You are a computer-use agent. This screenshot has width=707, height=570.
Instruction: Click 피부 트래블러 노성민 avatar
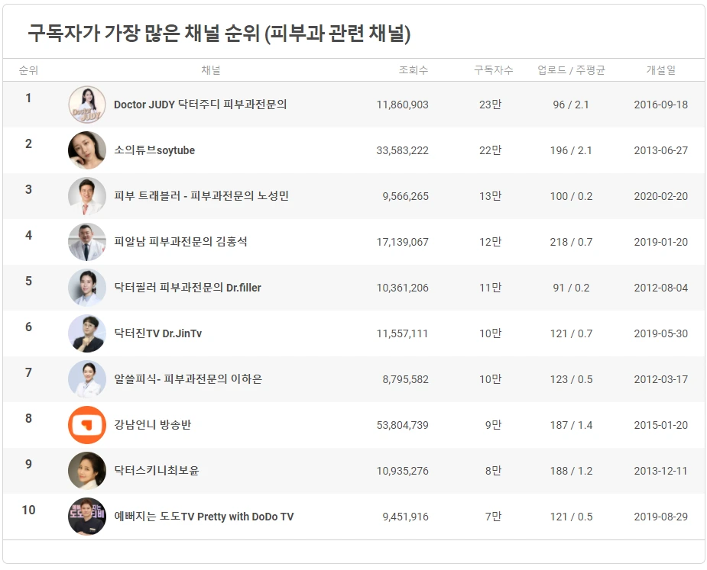[87, 196]
